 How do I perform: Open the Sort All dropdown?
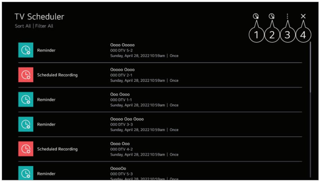tap(23, 26)
